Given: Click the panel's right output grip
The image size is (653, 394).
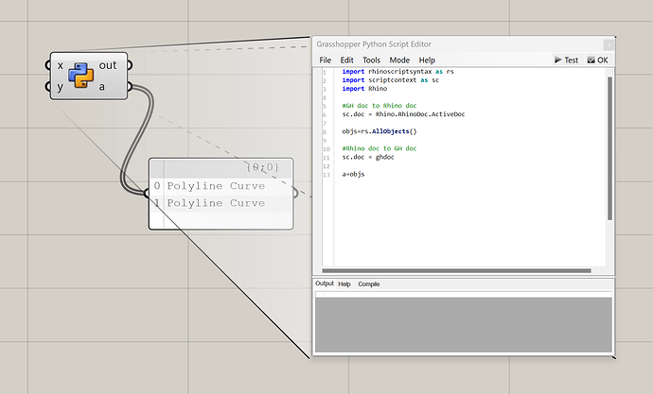Looking at the screenshot, I should [x=295, y=194].
